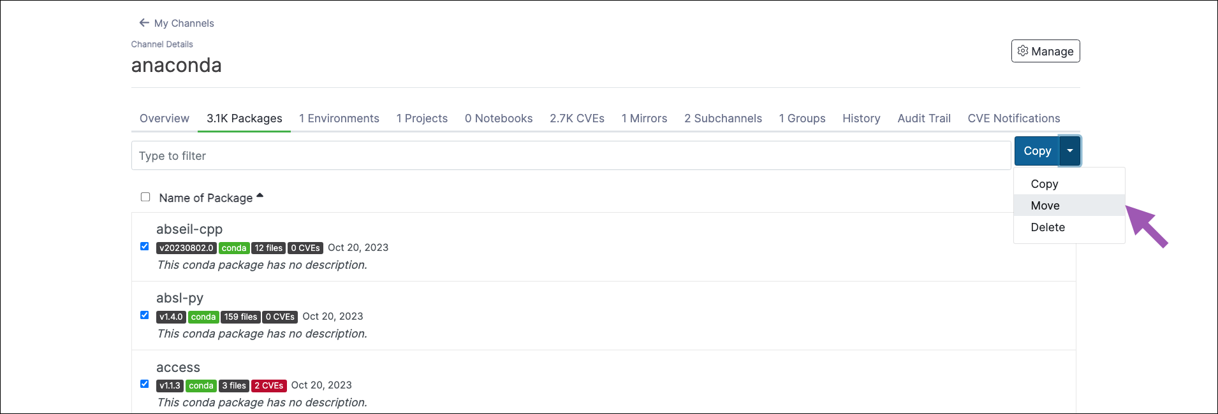Switch to the History tab

(x=862, y=118)
